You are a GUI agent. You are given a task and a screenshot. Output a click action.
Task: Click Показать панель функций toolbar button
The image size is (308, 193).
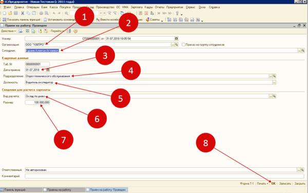click(21, 20)
